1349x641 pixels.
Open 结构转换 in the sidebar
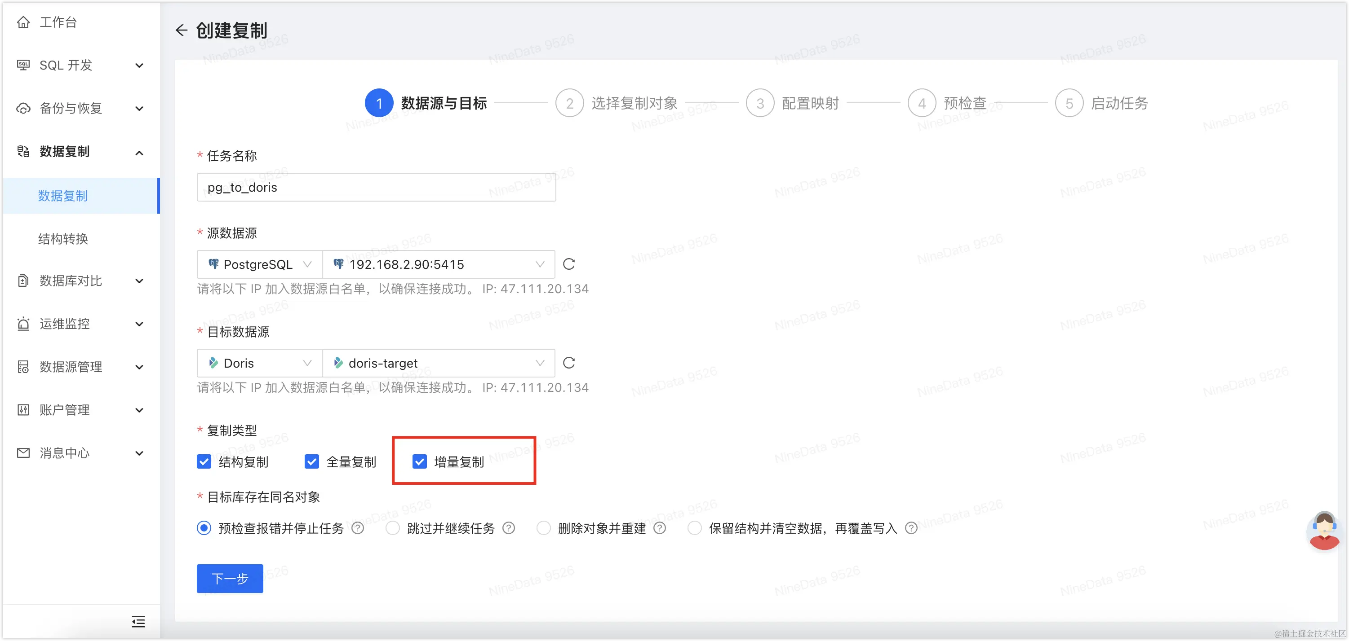point(63,239)
